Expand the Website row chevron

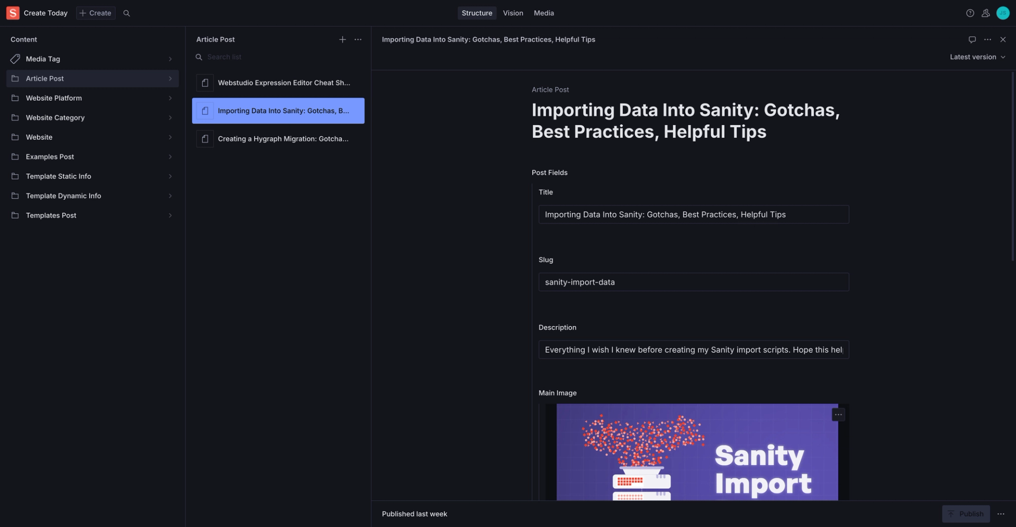(x=170, y=137)
